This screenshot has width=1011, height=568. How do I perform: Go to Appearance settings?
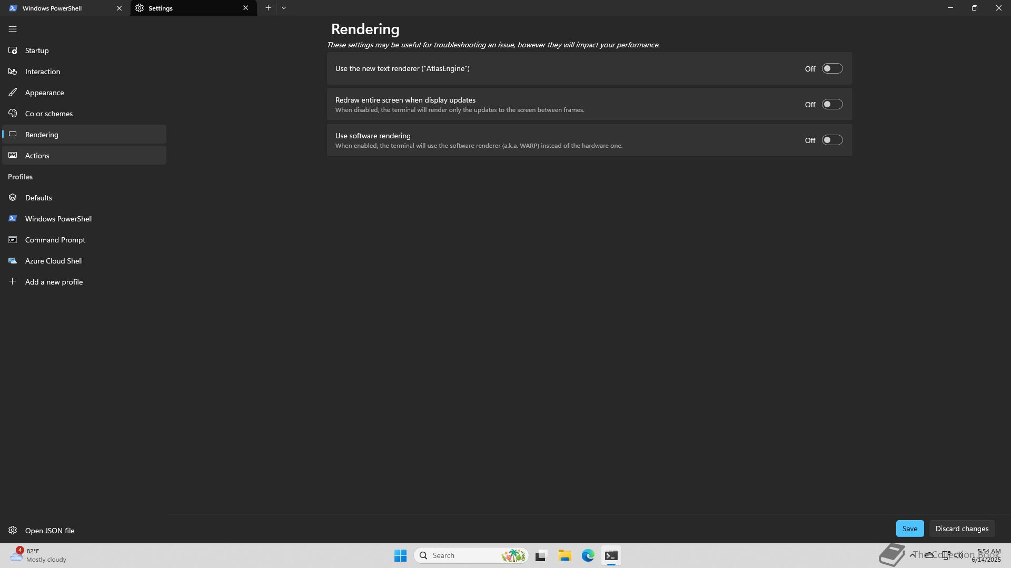44,93
